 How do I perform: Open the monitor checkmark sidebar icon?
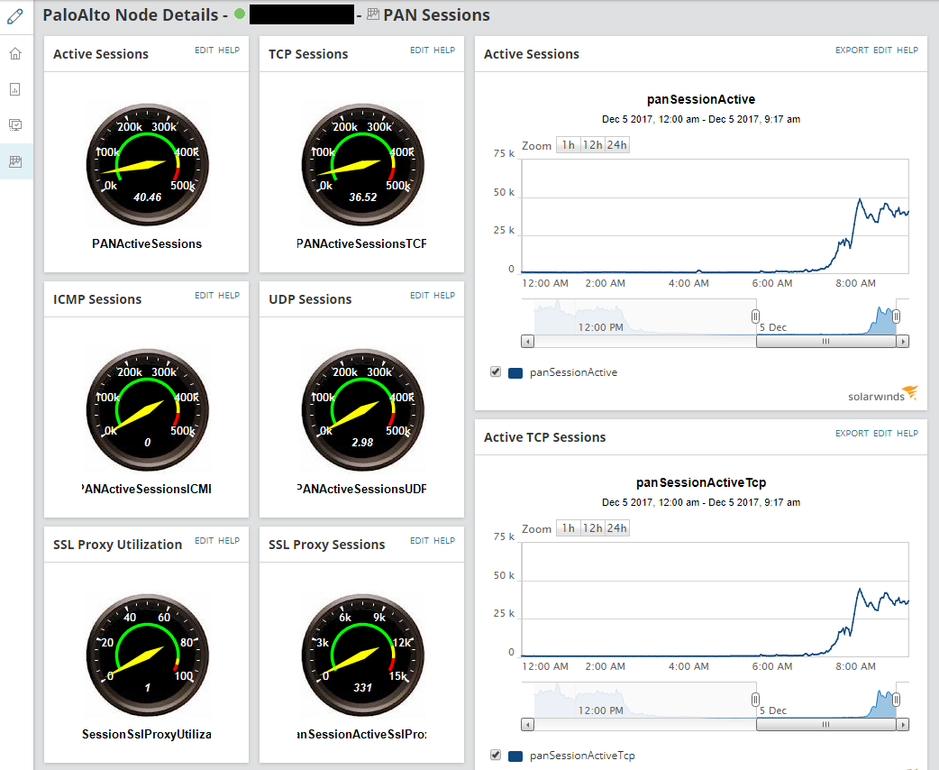coord(15,124)
